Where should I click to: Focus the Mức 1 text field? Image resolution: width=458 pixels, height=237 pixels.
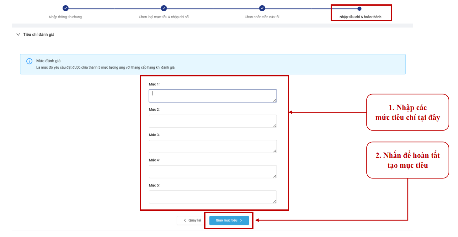pyautogui.click(x=213, y=96)
